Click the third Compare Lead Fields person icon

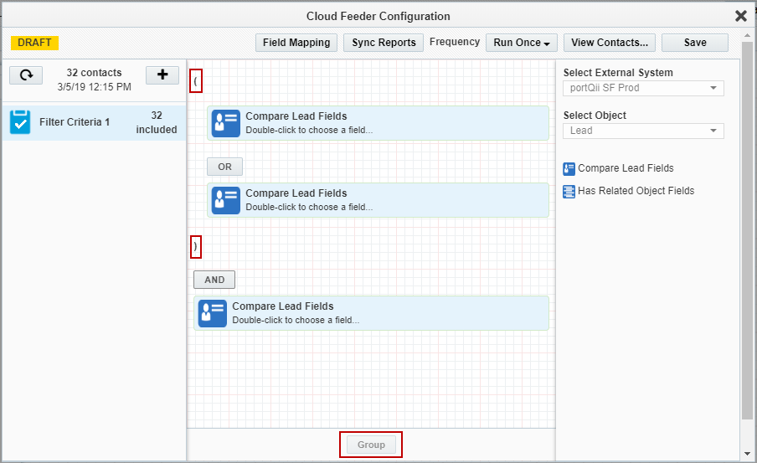(x=212, y=313)
